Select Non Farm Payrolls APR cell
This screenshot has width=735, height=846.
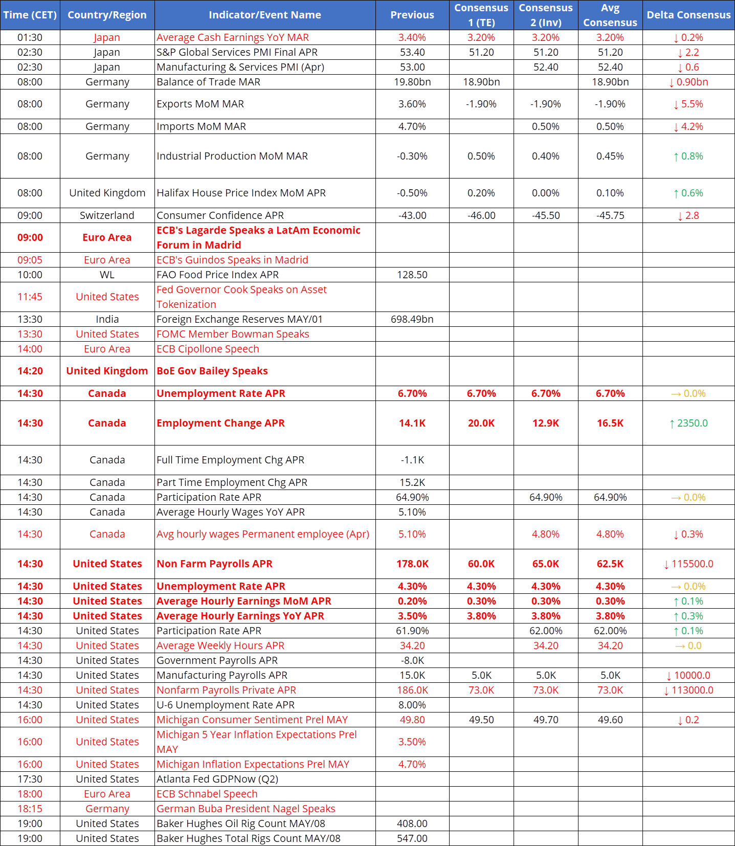[x=265, y=564]
